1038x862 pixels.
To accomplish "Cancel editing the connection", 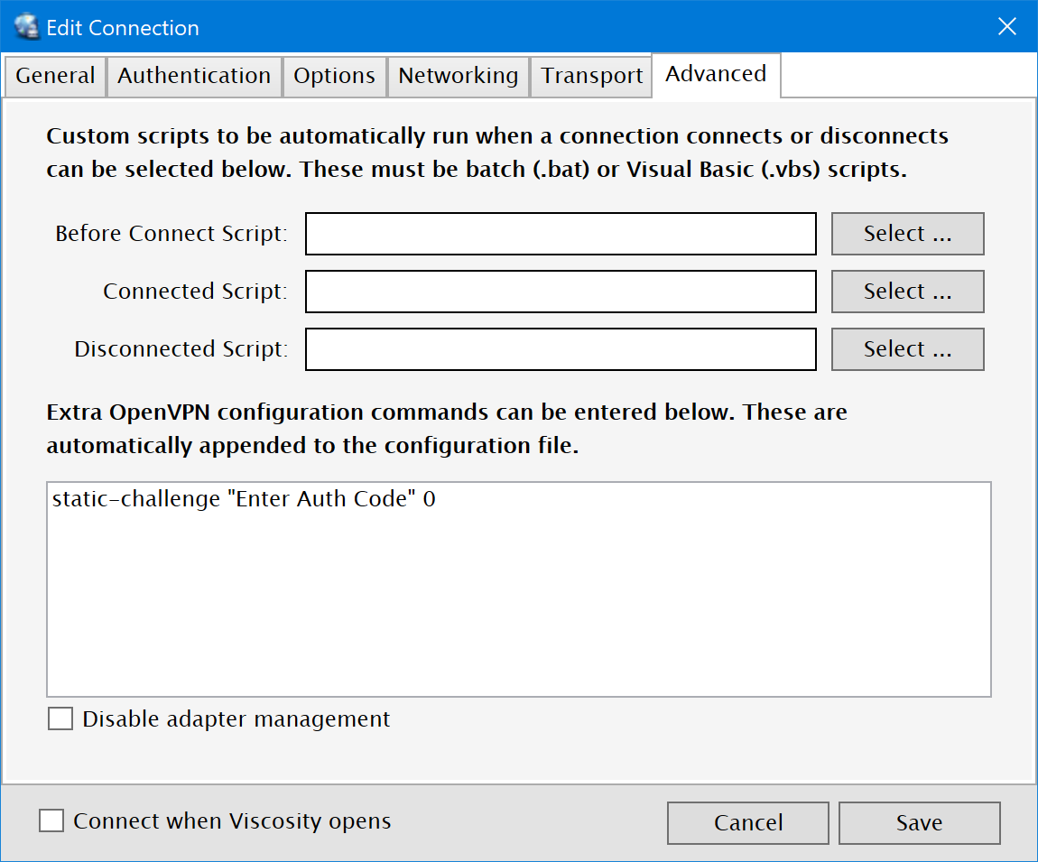I will pos(747,822).
